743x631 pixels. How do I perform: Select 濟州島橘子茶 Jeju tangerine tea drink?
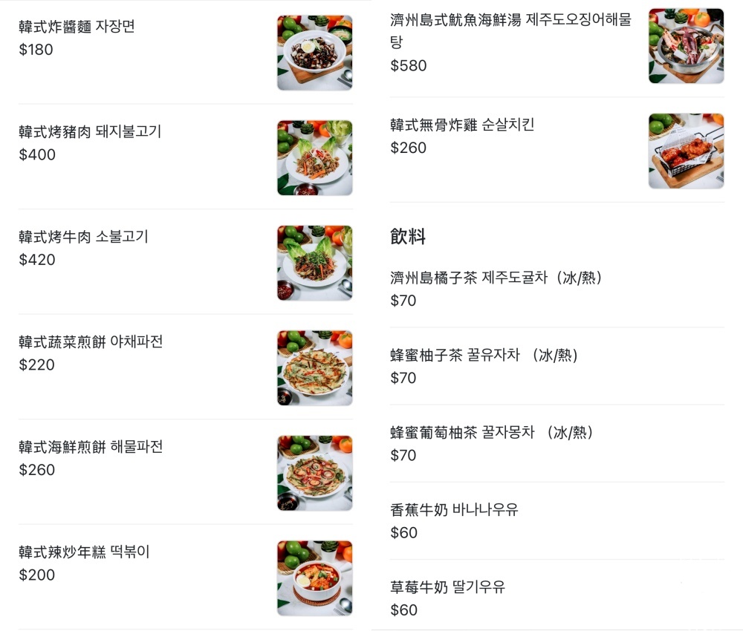[496, 278]
